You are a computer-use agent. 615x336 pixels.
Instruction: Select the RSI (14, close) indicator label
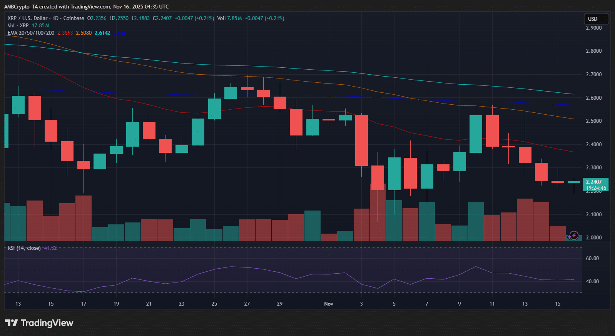pos(24,248)
